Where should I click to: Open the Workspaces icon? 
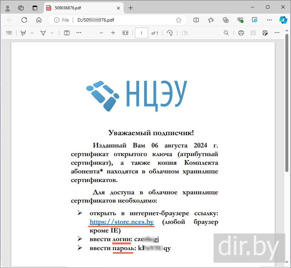point(21,8)
